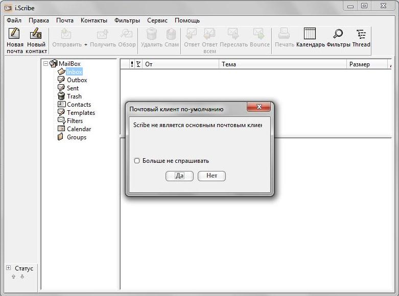399x296 pixels.
Task: Open the Помощь menu
Action: (187, 20)
